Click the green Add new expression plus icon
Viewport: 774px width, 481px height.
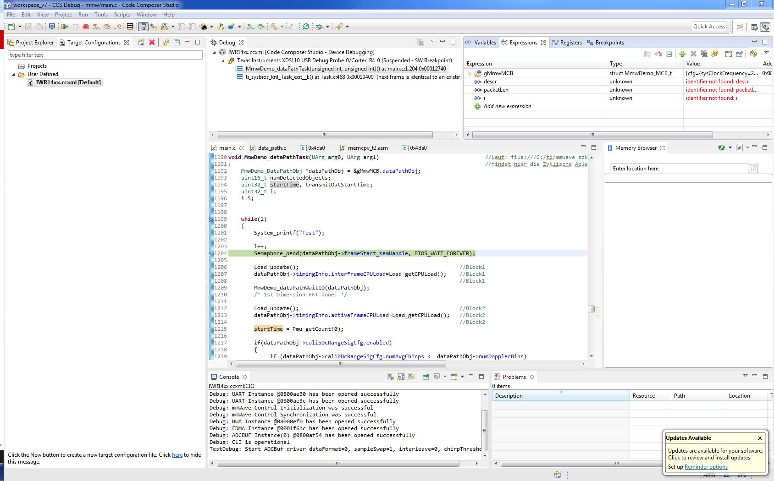tap(682, 54)
